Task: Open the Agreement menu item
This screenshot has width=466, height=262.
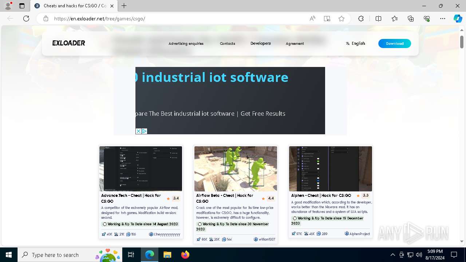Action: click(x=295, y=44)
